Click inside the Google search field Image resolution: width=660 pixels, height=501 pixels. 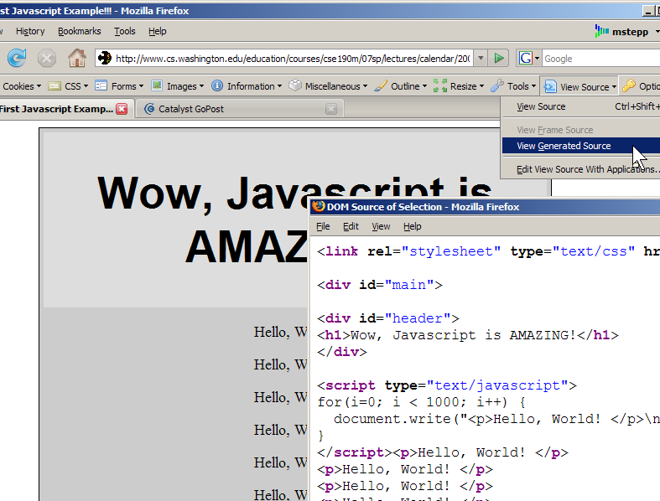pos(600,59)
